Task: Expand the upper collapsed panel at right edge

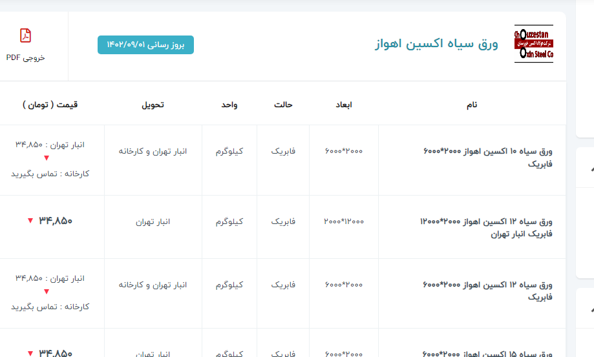Action: (x=591, y=169)
